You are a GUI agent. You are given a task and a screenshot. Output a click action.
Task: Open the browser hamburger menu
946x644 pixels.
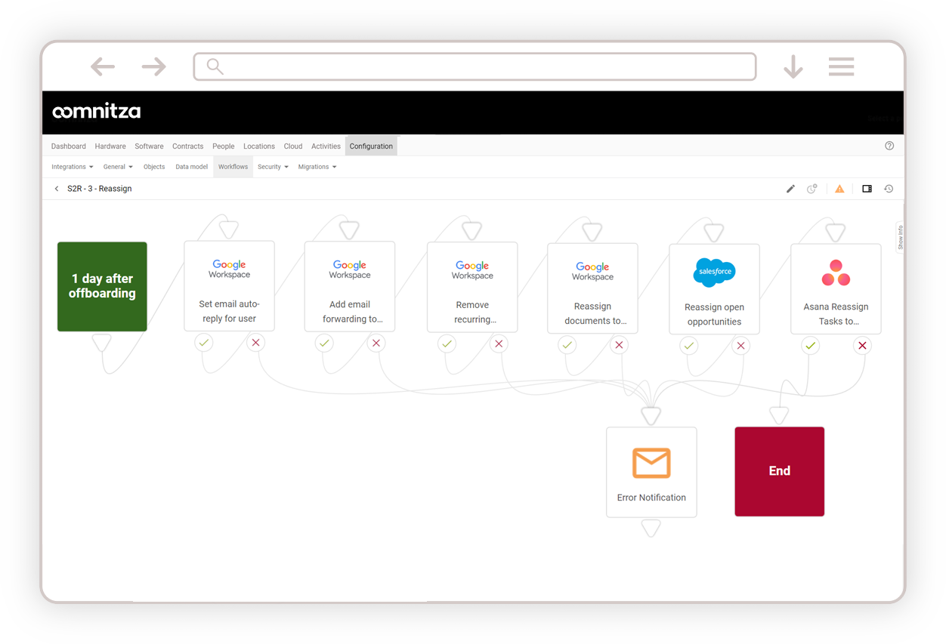841,66
